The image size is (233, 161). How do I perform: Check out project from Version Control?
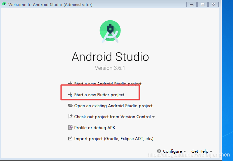pyautogui.click(x=113, y=117)
